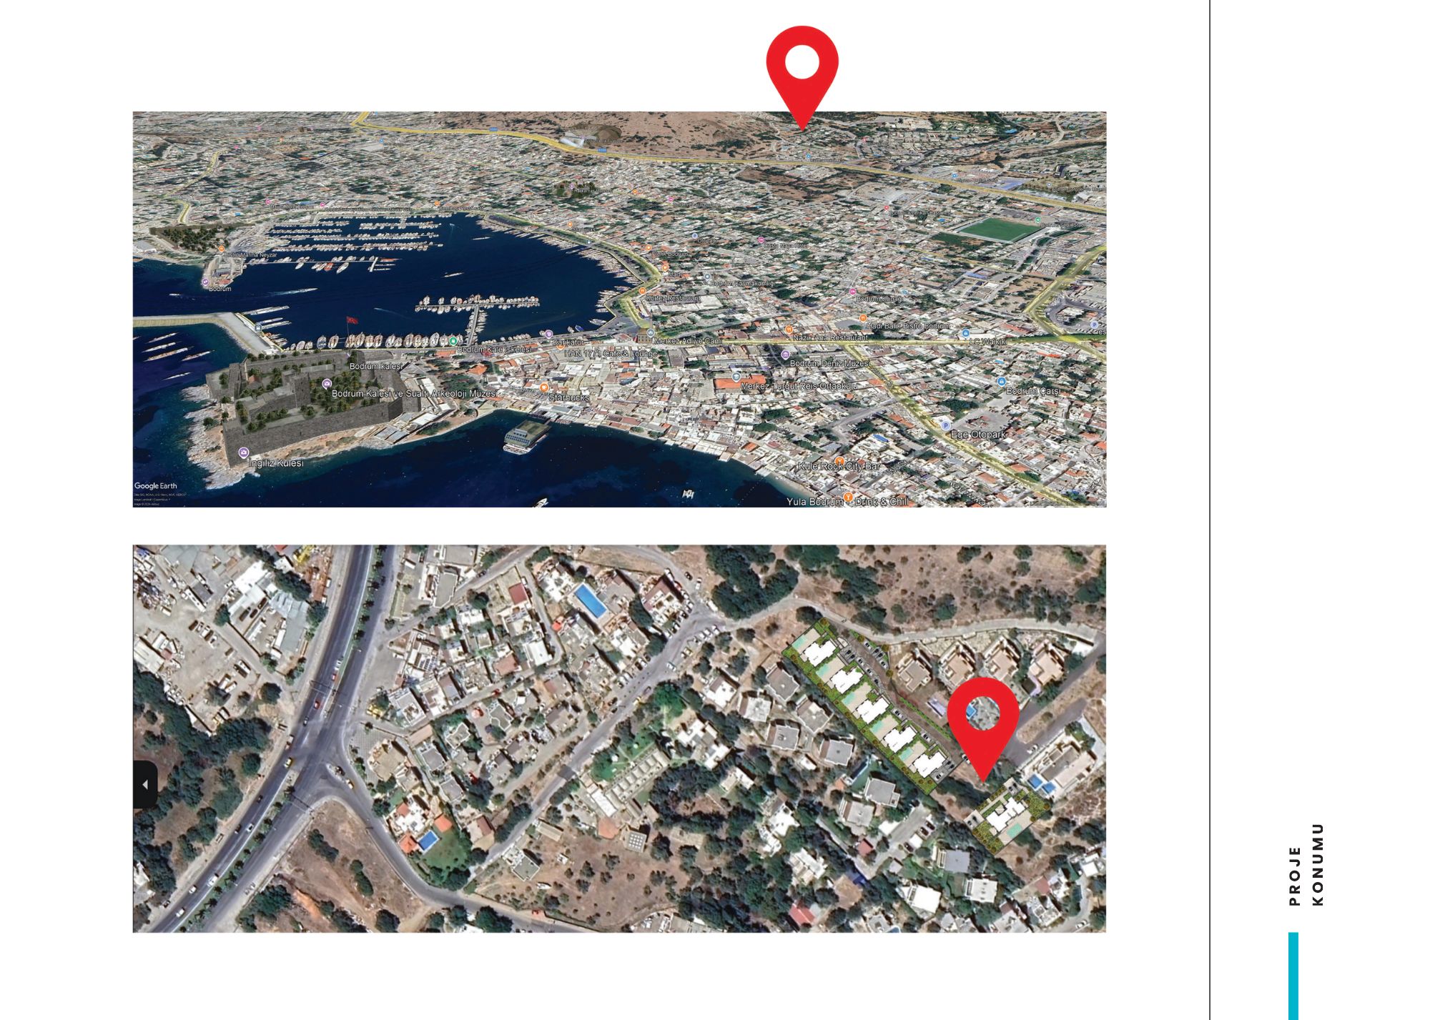Image resolution: width=1430 pixels, height=1020 pixels.
Task: Click the Merkez Adliye Cami mosque marker
Action: 650,333
